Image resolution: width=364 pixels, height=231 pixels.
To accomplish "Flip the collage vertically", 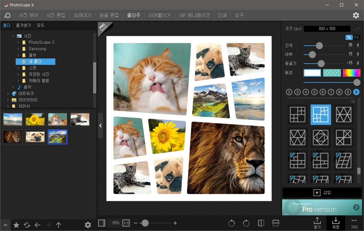I will (x=275, y=223).
